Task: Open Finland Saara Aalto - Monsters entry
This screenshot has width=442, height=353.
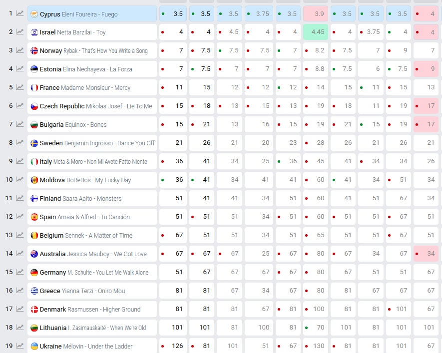Action: (x=92, y=198)
